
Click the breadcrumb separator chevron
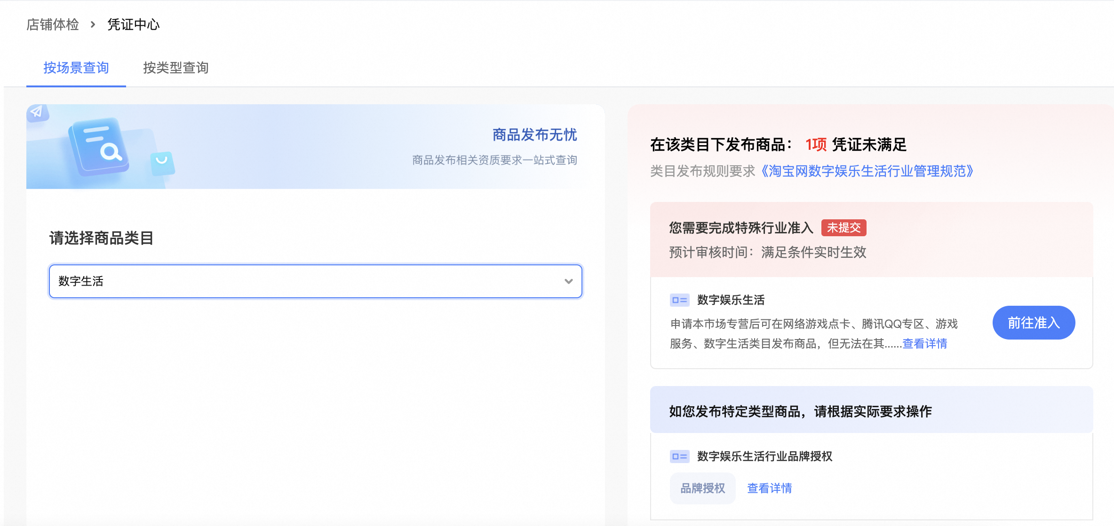[93, 24]
